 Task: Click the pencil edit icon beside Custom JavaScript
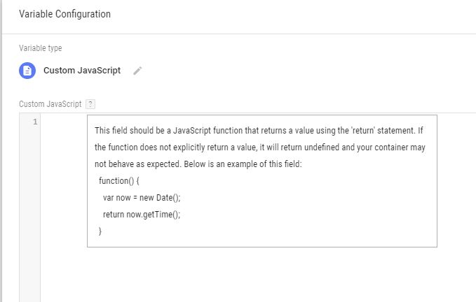point(137,71)
